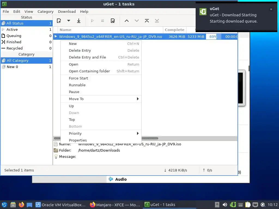The width and height of the screenshot is (279, 209).
Task: Expand the Priority submenu
Action: tap(101, 133)
